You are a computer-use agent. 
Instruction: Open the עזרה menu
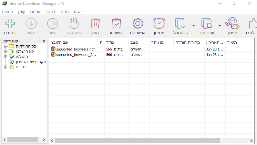(65, 12)
